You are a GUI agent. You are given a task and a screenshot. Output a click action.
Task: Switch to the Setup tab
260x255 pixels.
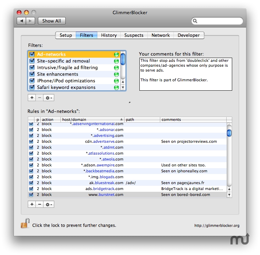click(x=66, y=35)
